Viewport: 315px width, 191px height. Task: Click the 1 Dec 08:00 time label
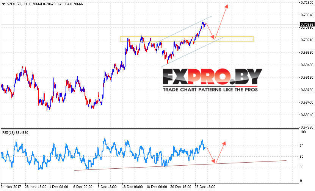click(x=59, y=186)
